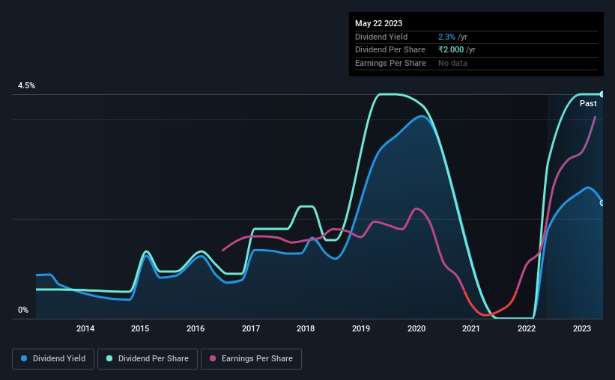This screenshot has height=380, width=615.
Task: Click the 2015 x-axis label
Action: point(140,328)
